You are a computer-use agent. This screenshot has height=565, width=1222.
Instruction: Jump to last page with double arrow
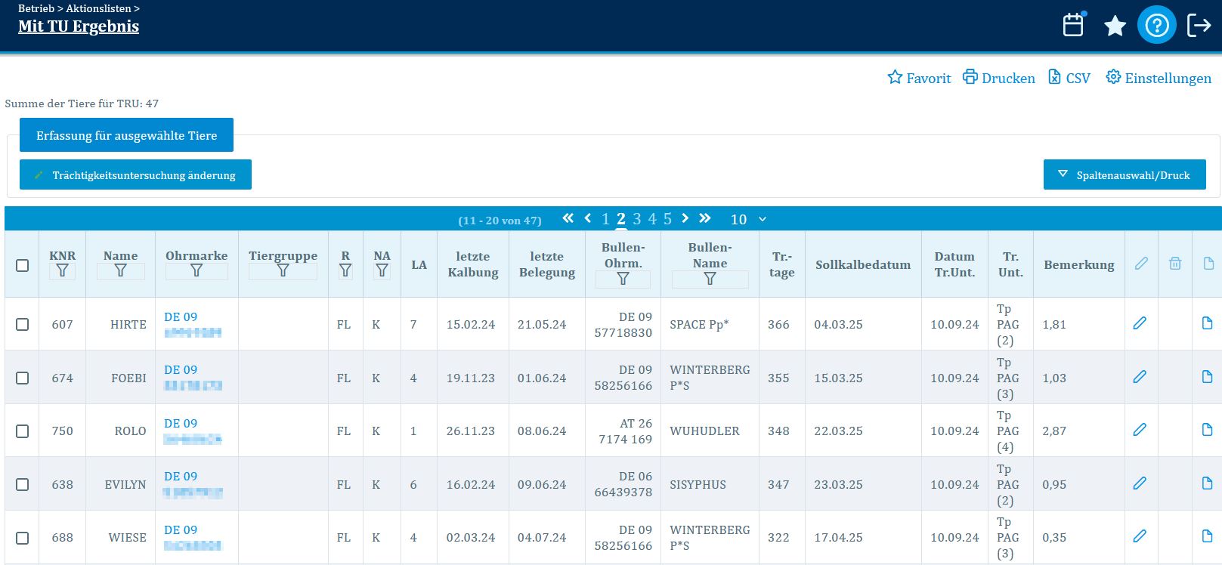(704, 218)
